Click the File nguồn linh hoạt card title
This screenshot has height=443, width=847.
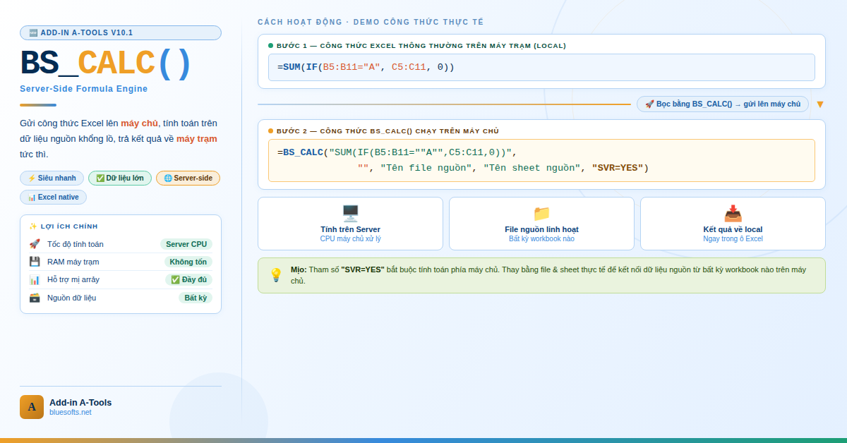(541, 229)
